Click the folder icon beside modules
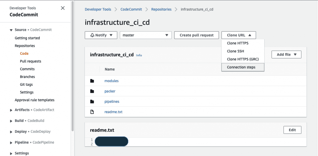The image size is (318, 156). tap(92, 81)
